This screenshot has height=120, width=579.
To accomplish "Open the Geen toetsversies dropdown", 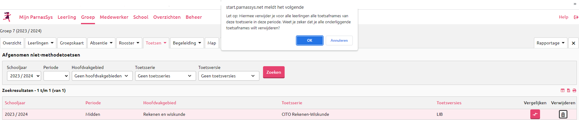I will click(x=229, y=76).
